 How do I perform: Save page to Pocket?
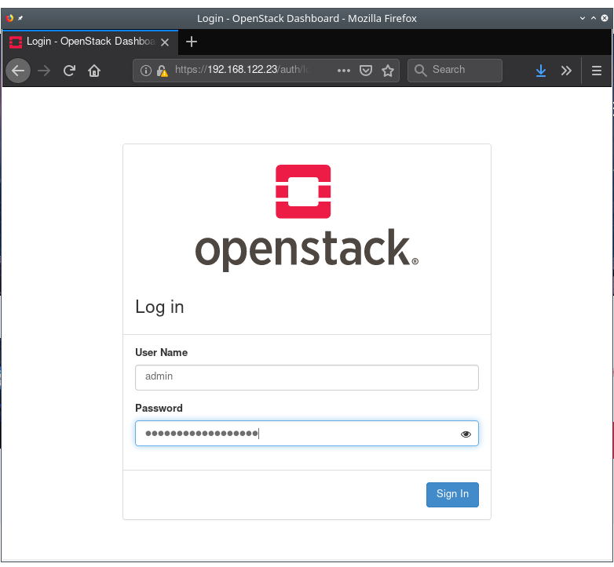coord(366,71)
